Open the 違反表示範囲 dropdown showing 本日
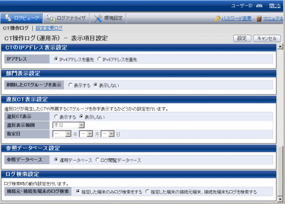The width and height of the screenshot is (285, 204). (x=68, y=125)
